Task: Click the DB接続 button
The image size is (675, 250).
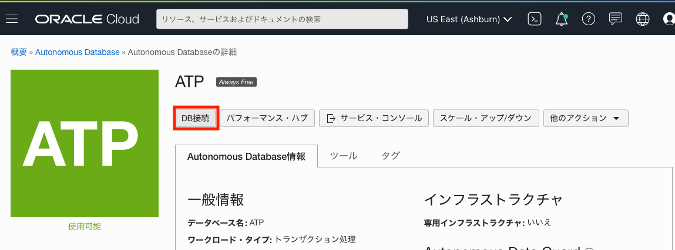Action: (196, 118)
